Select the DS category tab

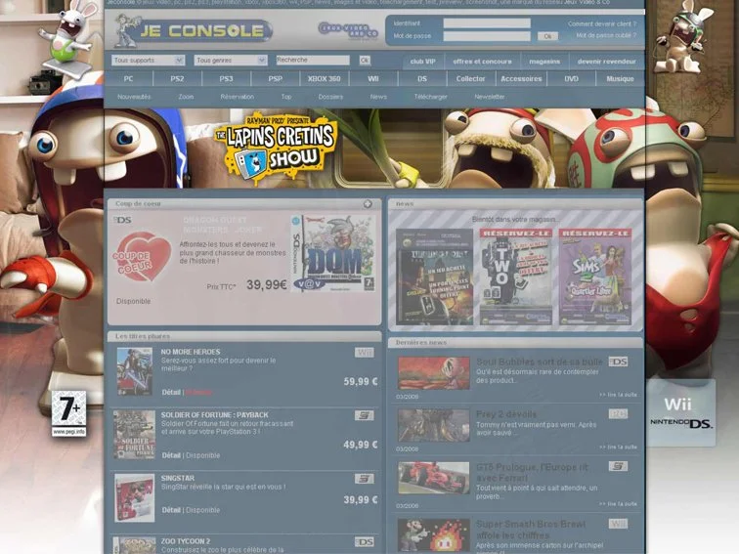click(422, 79)
